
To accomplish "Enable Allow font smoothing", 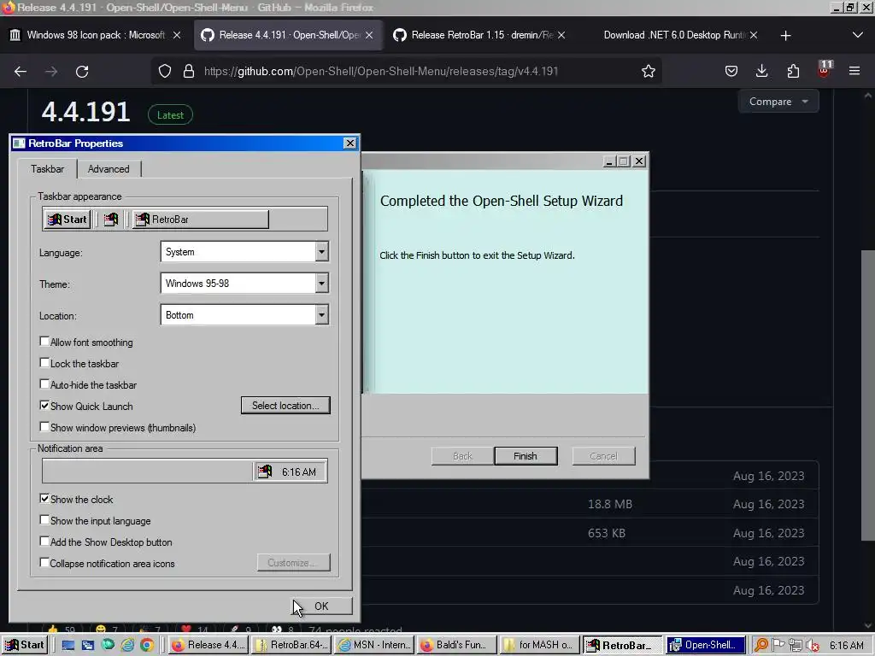I will [44, 342].
